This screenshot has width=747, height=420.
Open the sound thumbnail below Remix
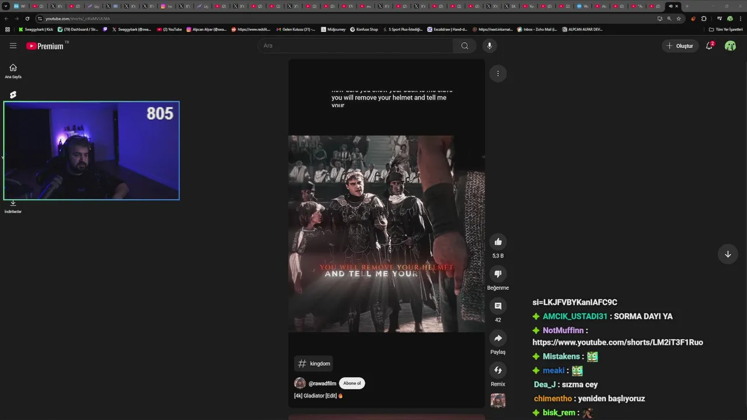pyautogui.click(x=498, y=400)
